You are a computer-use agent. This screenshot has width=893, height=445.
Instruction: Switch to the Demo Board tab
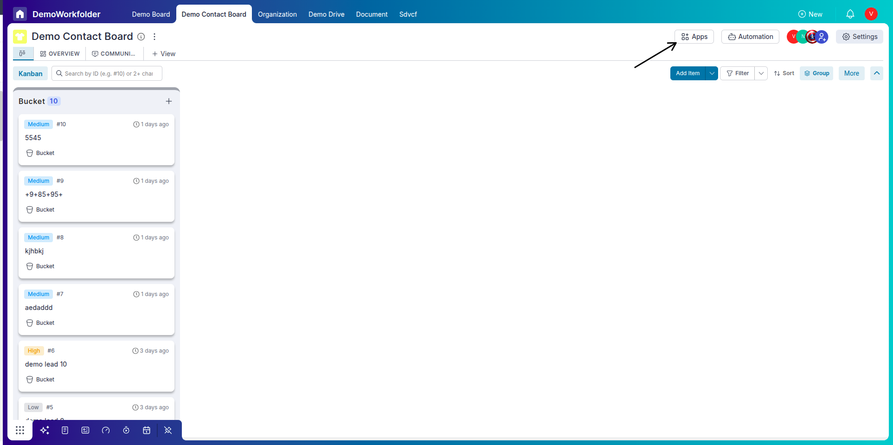coord(151,14)
